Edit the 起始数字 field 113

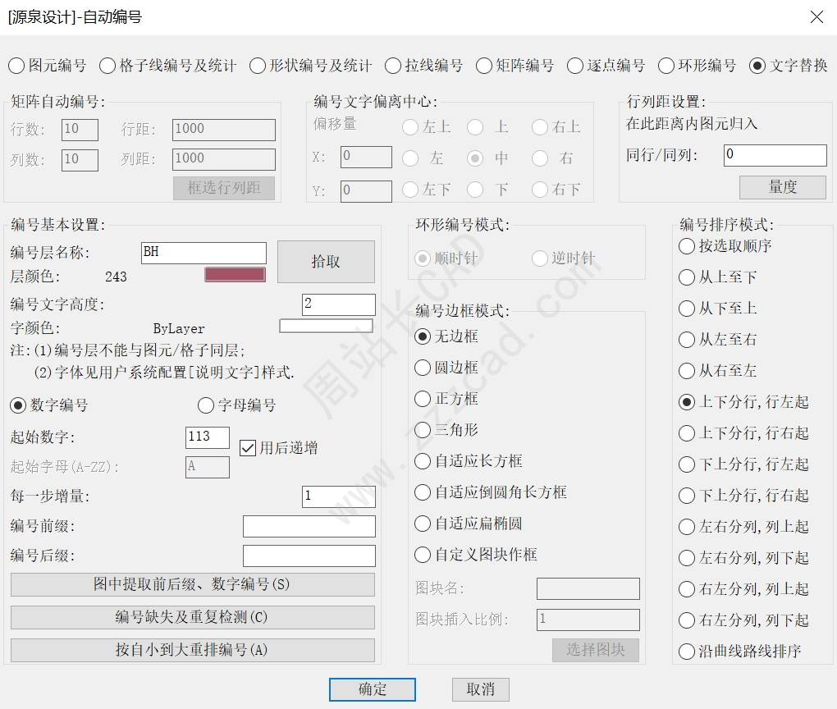pos(208,437)
